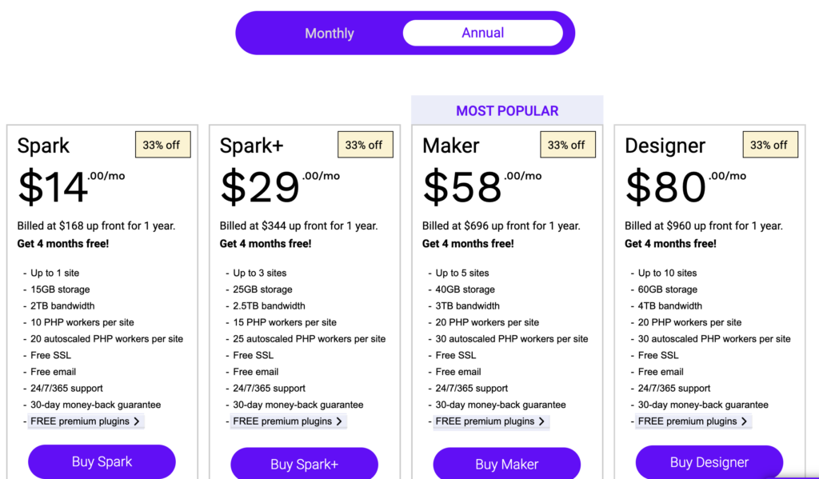Click the 33% off badge on Designer
Viewport: 819px width, 479px height.
coord(769,145)
